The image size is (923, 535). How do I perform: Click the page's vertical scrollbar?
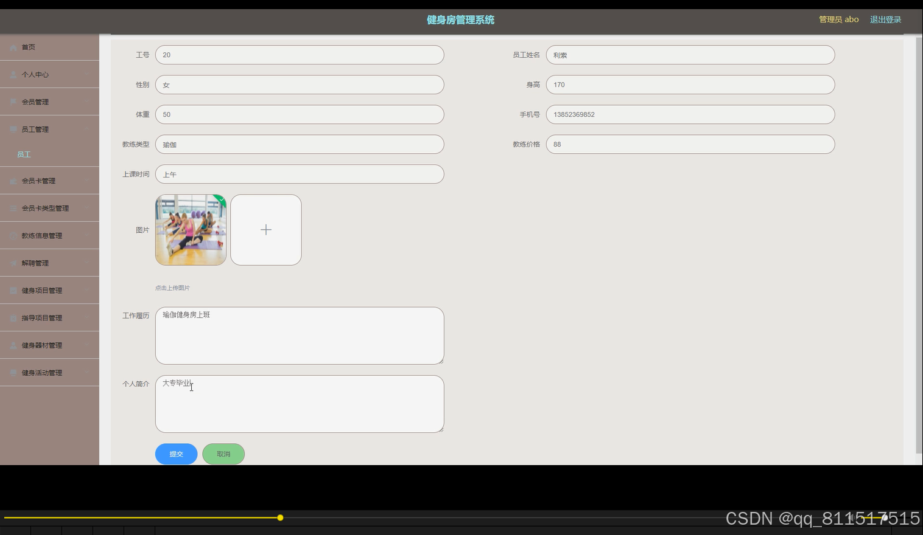(919, 245)
